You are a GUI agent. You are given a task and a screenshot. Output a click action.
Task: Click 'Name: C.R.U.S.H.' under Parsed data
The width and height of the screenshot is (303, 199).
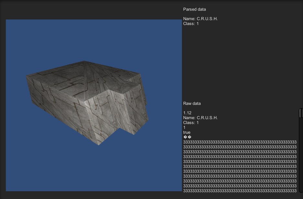tap(200, 19)
